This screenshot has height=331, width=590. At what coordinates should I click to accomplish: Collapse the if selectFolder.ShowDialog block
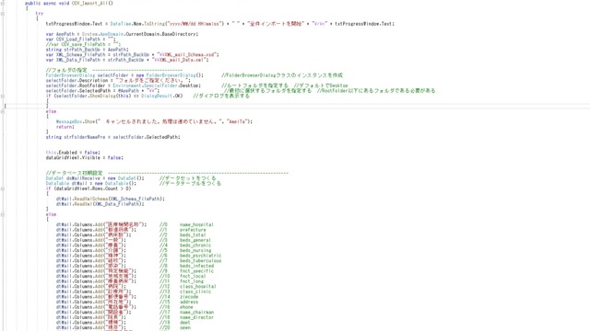(x=3, y=96)
